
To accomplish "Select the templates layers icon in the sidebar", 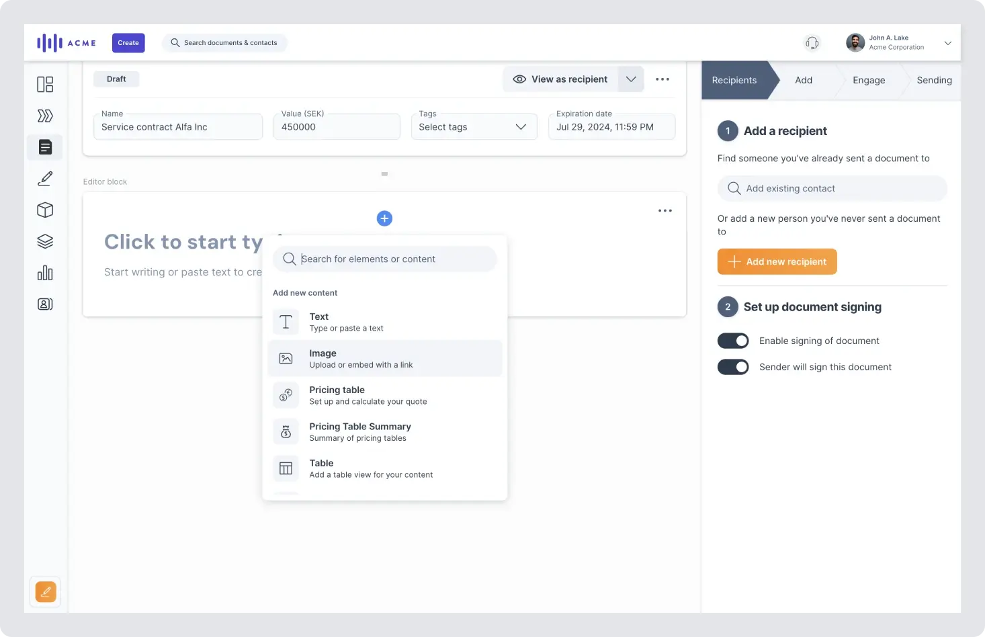I will (x=45, y=241).
